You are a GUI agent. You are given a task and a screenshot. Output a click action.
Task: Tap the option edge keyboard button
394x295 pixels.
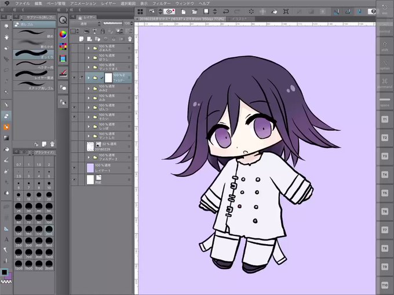pos(385,64)
